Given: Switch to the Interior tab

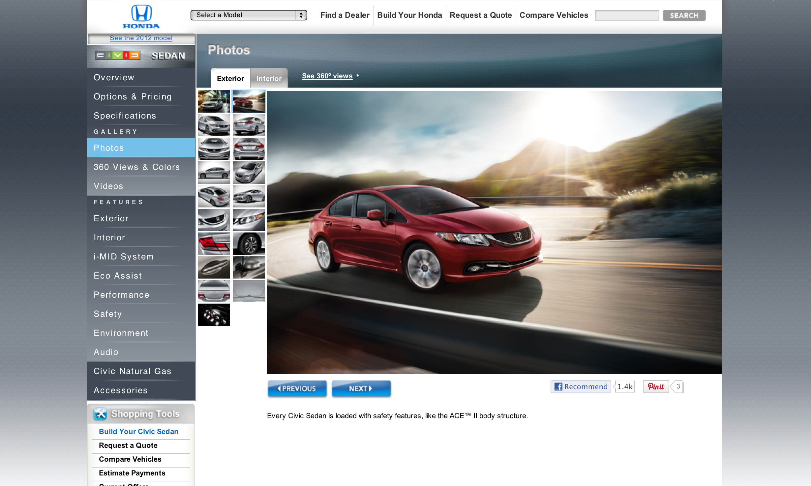Looking at the screenshot, I should point(269,78).
